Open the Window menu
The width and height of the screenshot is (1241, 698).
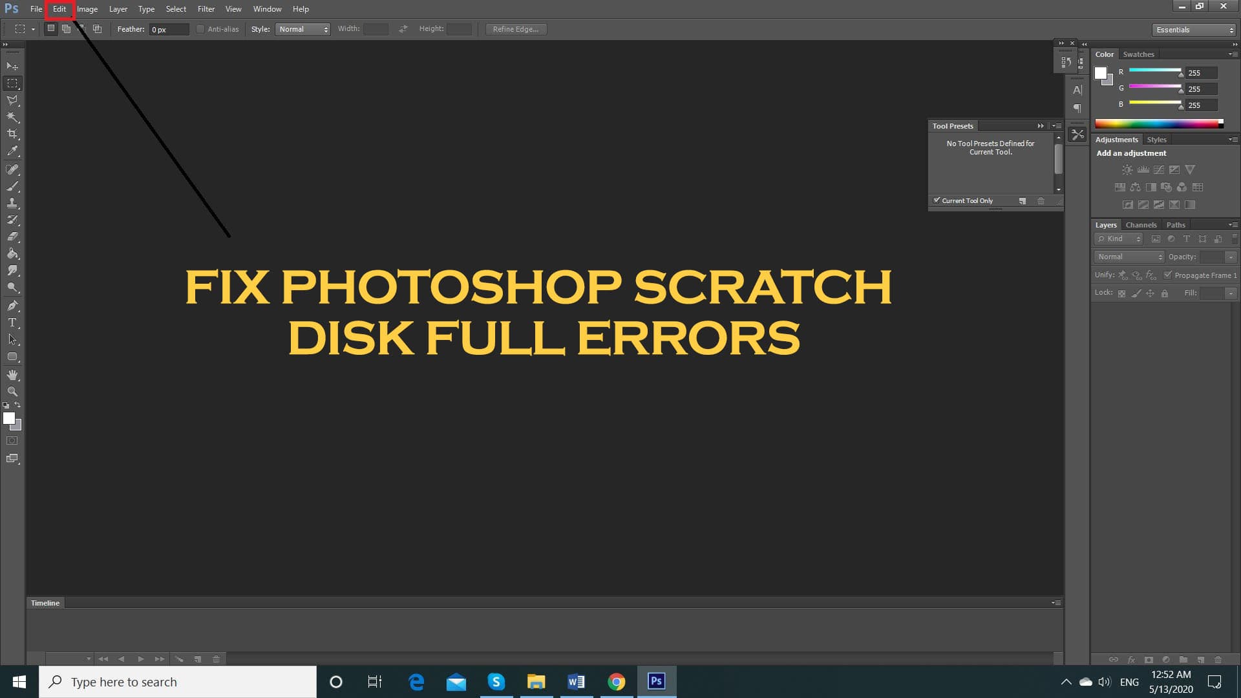[x=267, y=9]
